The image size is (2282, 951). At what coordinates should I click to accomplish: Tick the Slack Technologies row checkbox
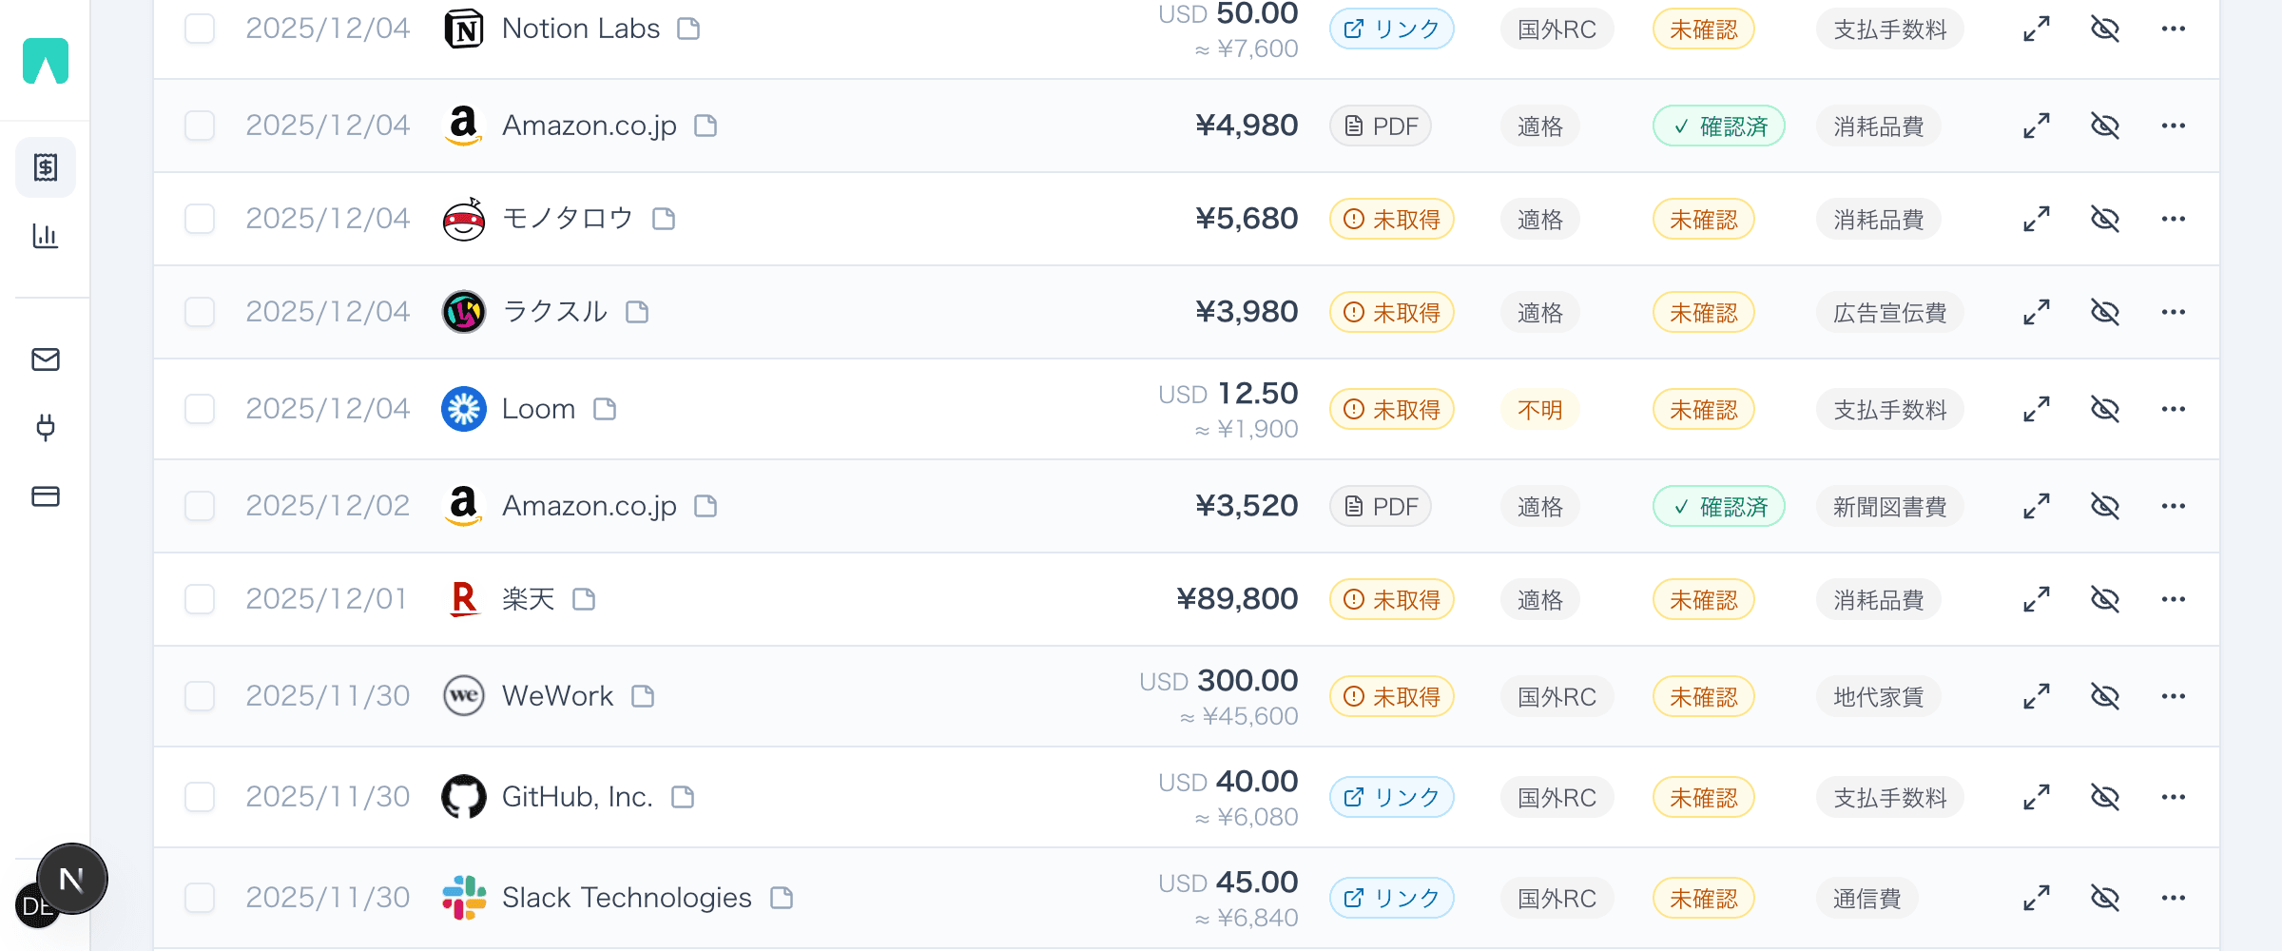point(200,898)
